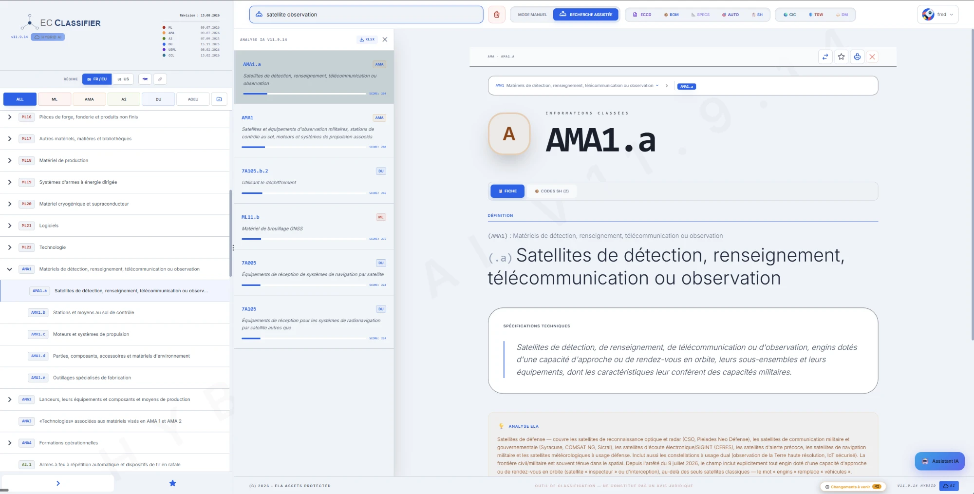Select AMA1.b Stations et moyens au sol
This screenshot has width=974, height=494.
115,313
